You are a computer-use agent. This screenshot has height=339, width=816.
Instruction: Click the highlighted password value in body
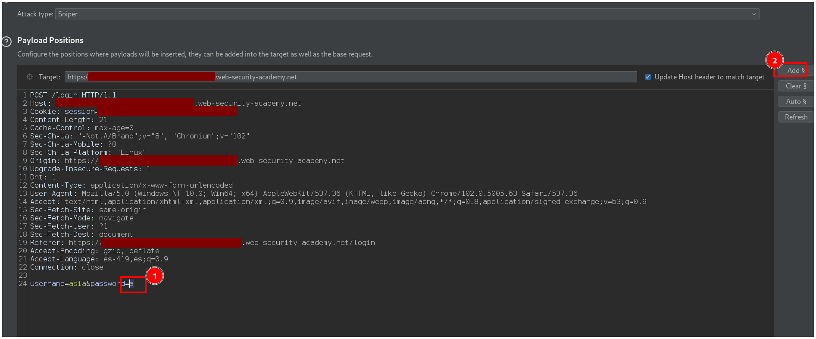coord(131,284)
